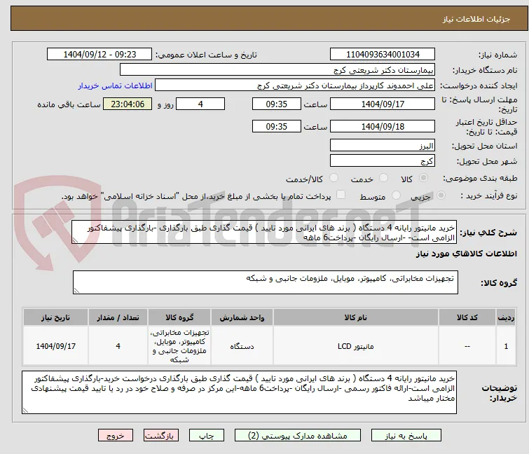The width and height of the screenshot is (529, 454).
Task: Open اطلاعات تماس خریدار link
Action: (x=116, y=85)
